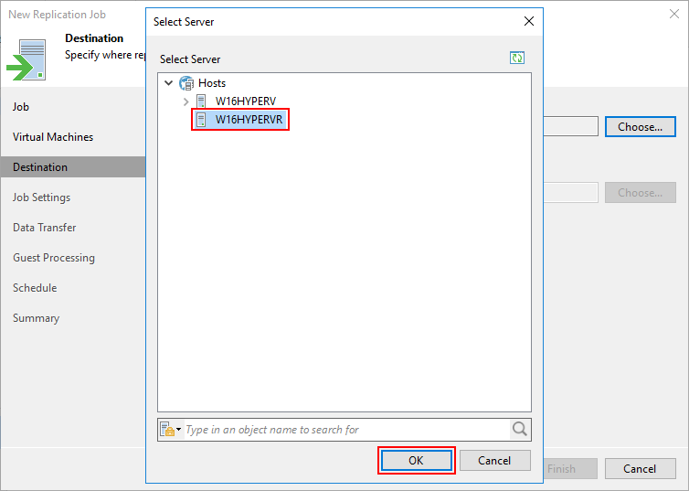Go to the Job Settings step
Screen dimensions: 689x491
(41, 197)
